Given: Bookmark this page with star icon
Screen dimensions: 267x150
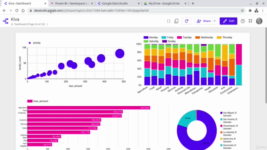Looking at the screenshot, I should click(242, 10).
